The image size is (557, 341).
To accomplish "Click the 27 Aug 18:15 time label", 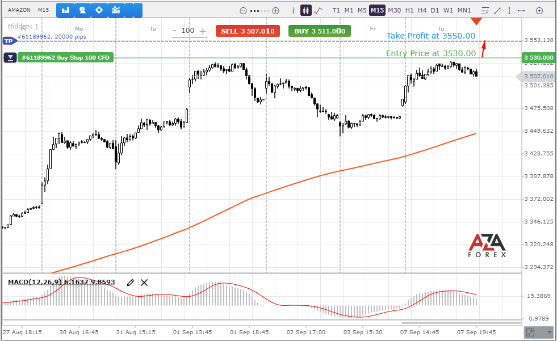I will 22,332.
